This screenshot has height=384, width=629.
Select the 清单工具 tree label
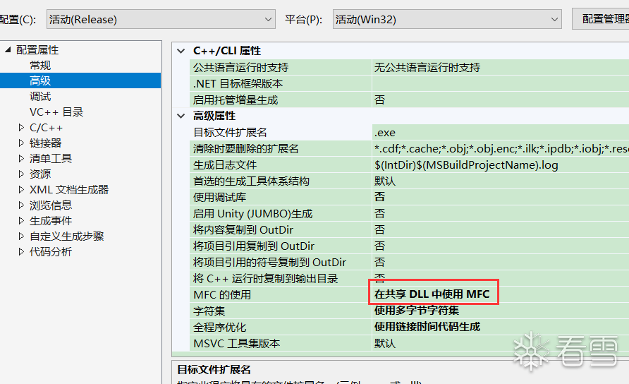(51, 159)
